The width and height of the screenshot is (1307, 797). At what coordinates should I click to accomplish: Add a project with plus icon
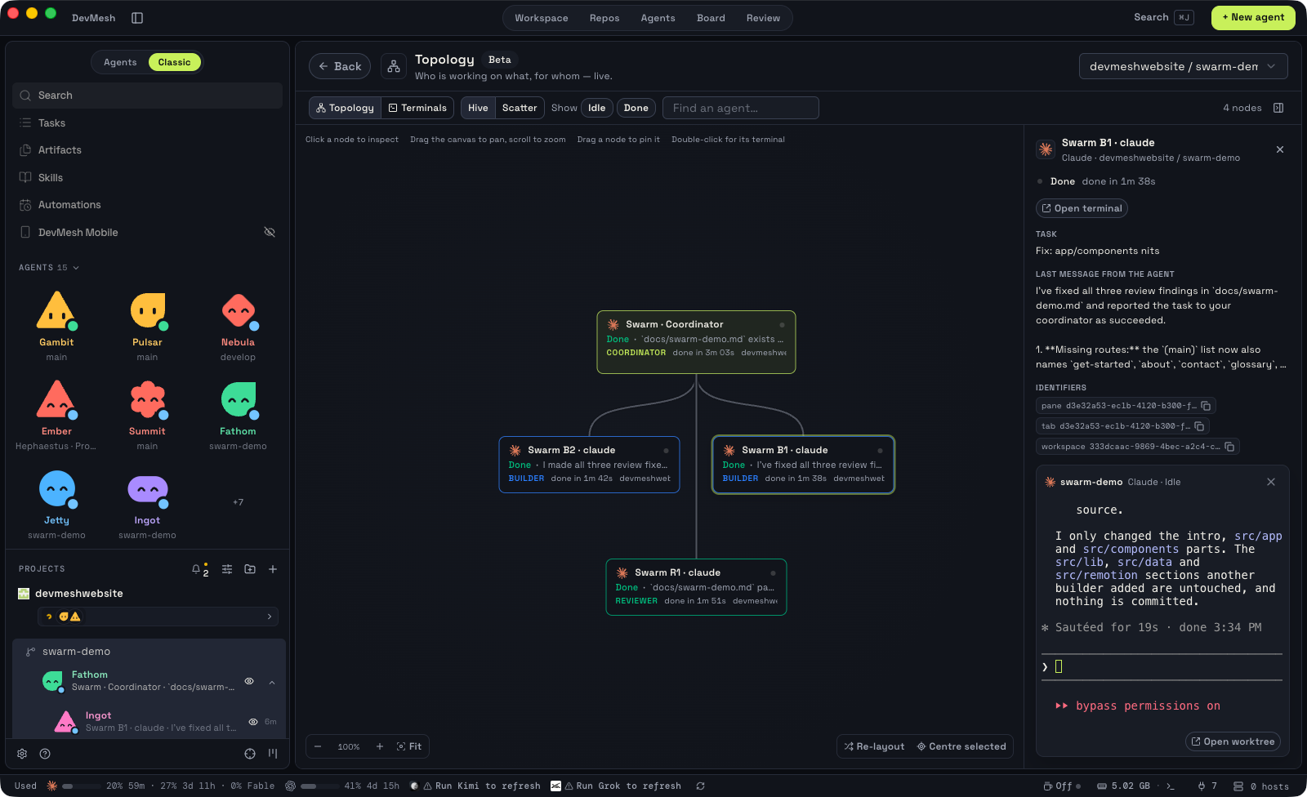pyautogui.click(x=273, y=569)
